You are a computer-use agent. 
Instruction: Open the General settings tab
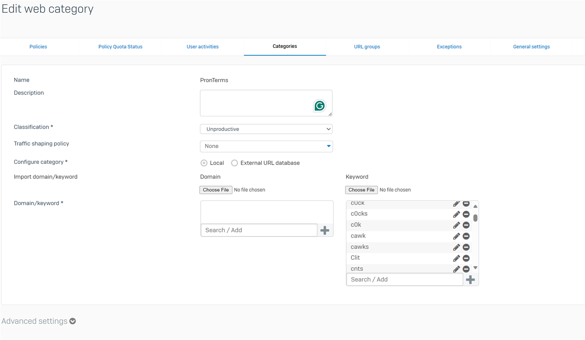(x=532, y=47)
